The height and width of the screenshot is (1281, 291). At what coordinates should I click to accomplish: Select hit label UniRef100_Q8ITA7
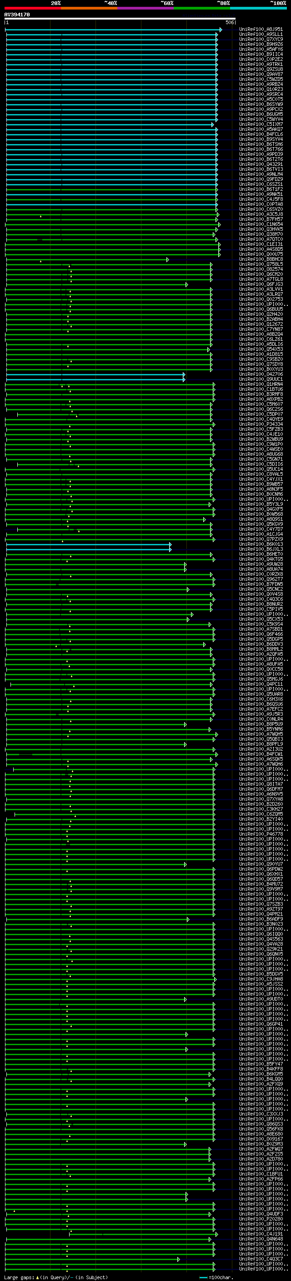pos(261,784)
